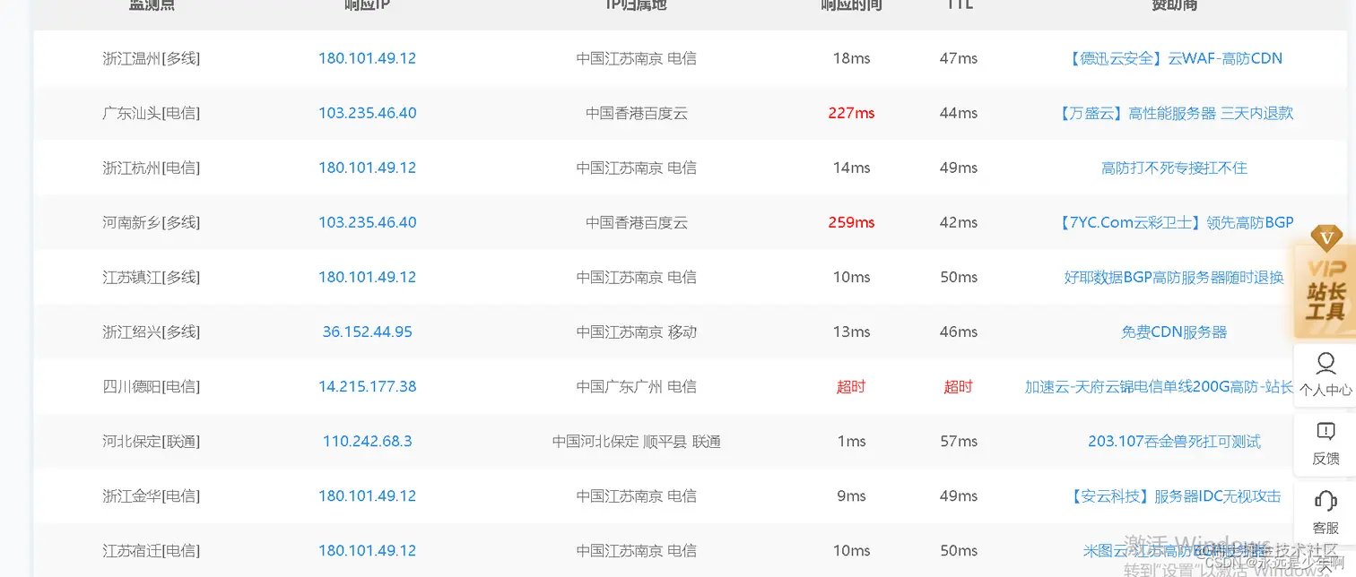Viewport: 1356px width, 577px height.
Task: Open the 7YC.Com云彩卫士 sponsor link
Action: point(1174,222)
